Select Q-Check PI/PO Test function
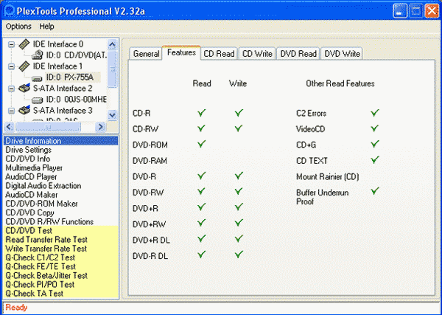 (40, 285)
